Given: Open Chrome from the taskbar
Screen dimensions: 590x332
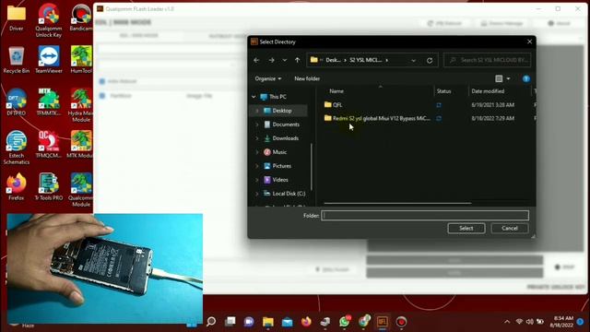Looking at the screenshot, I should click(x=364, y=322).
